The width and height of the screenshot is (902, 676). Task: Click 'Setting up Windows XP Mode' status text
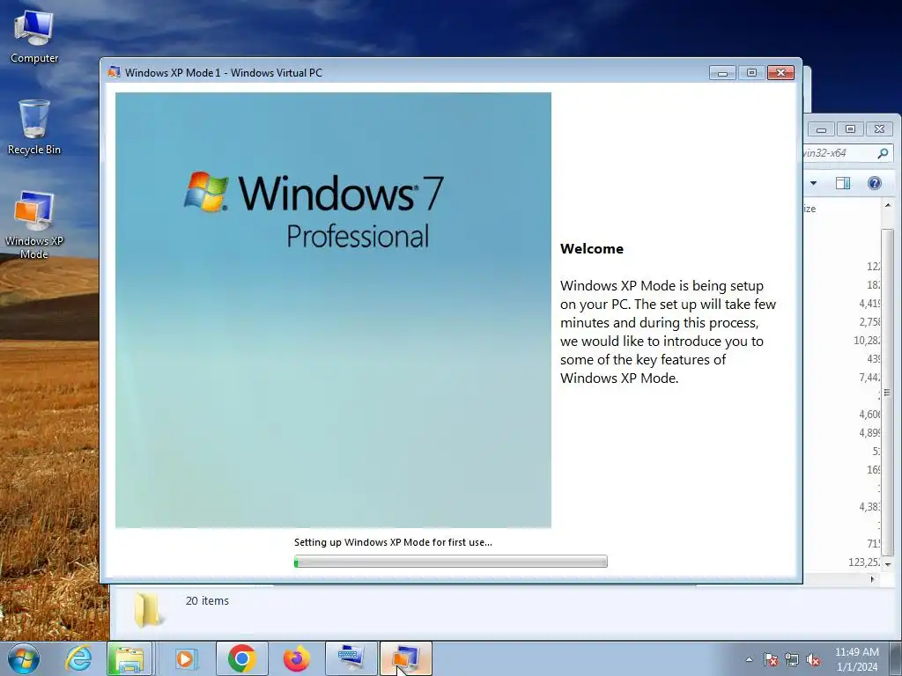point(393,542)
